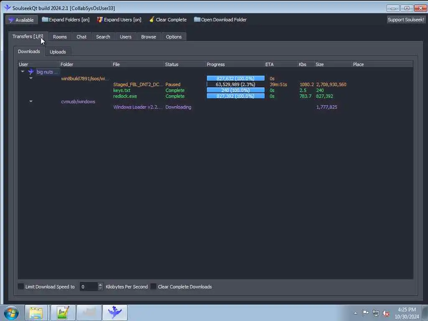The height and width of the screenshot is (321, 428).
Task: Click the SoulseekQt taskbar icon
Action: click(x=115, y=313)
